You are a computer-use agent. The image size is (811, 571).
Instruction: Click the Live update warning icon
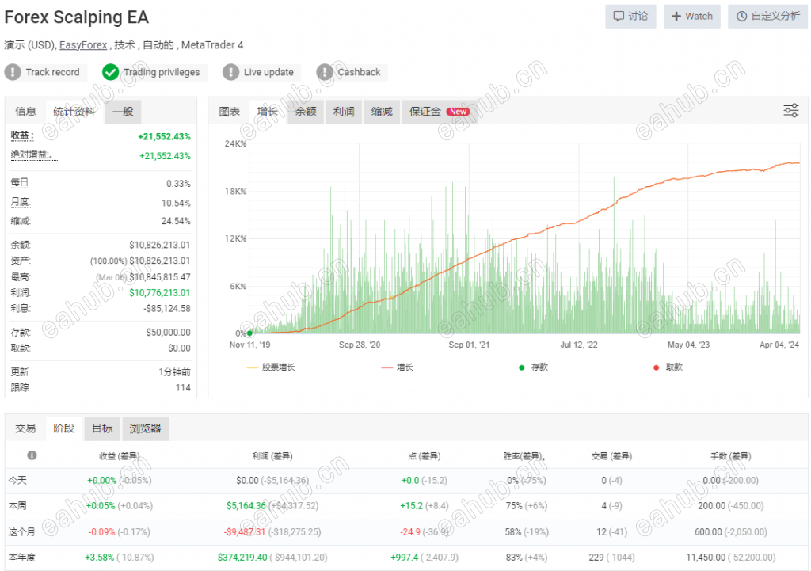[230, 72]
